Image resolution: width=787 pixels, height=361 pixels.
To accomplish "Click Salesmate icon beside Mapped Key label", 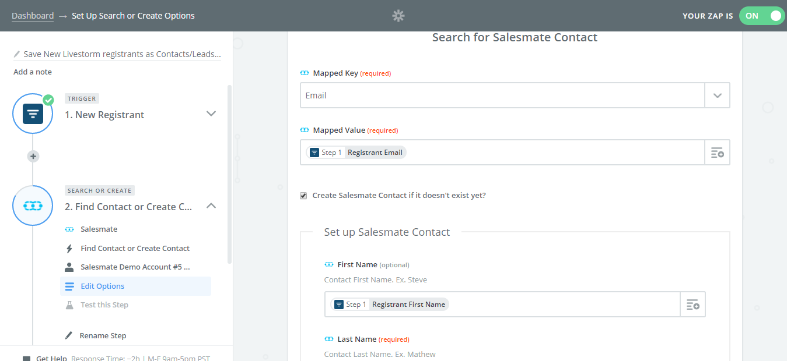I will (305, 73).
